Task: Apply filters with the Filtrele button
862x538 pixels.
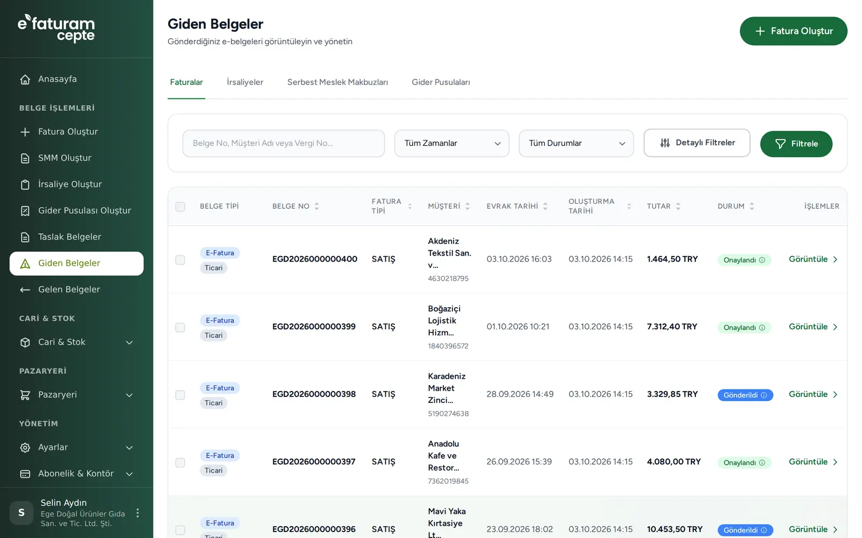Action: tap(796, 144)
